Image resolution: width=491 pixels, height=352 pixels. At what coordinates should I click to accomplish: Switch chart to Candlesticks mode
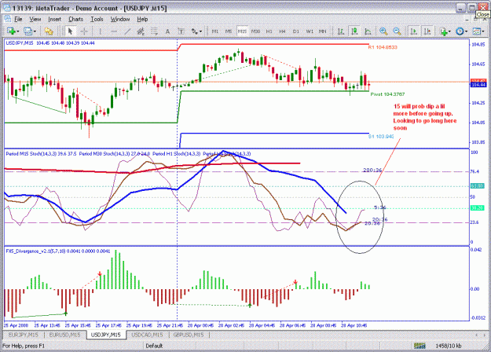click(354, 31)
